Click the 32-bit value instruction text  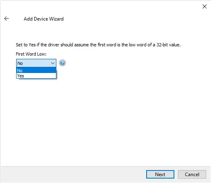point(98,45)
